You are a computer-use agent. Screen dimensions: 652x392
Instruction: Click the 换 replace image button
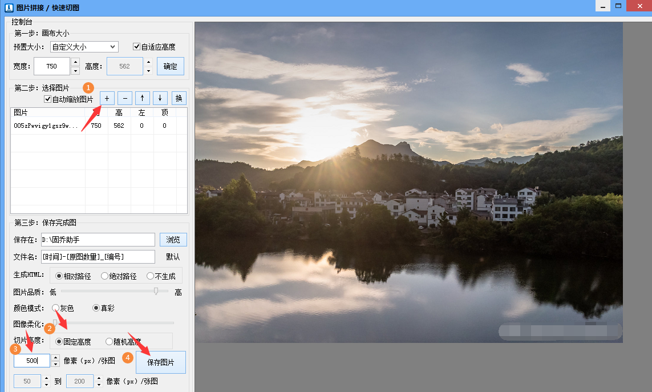pyautogui.click(x=179, y=98)
